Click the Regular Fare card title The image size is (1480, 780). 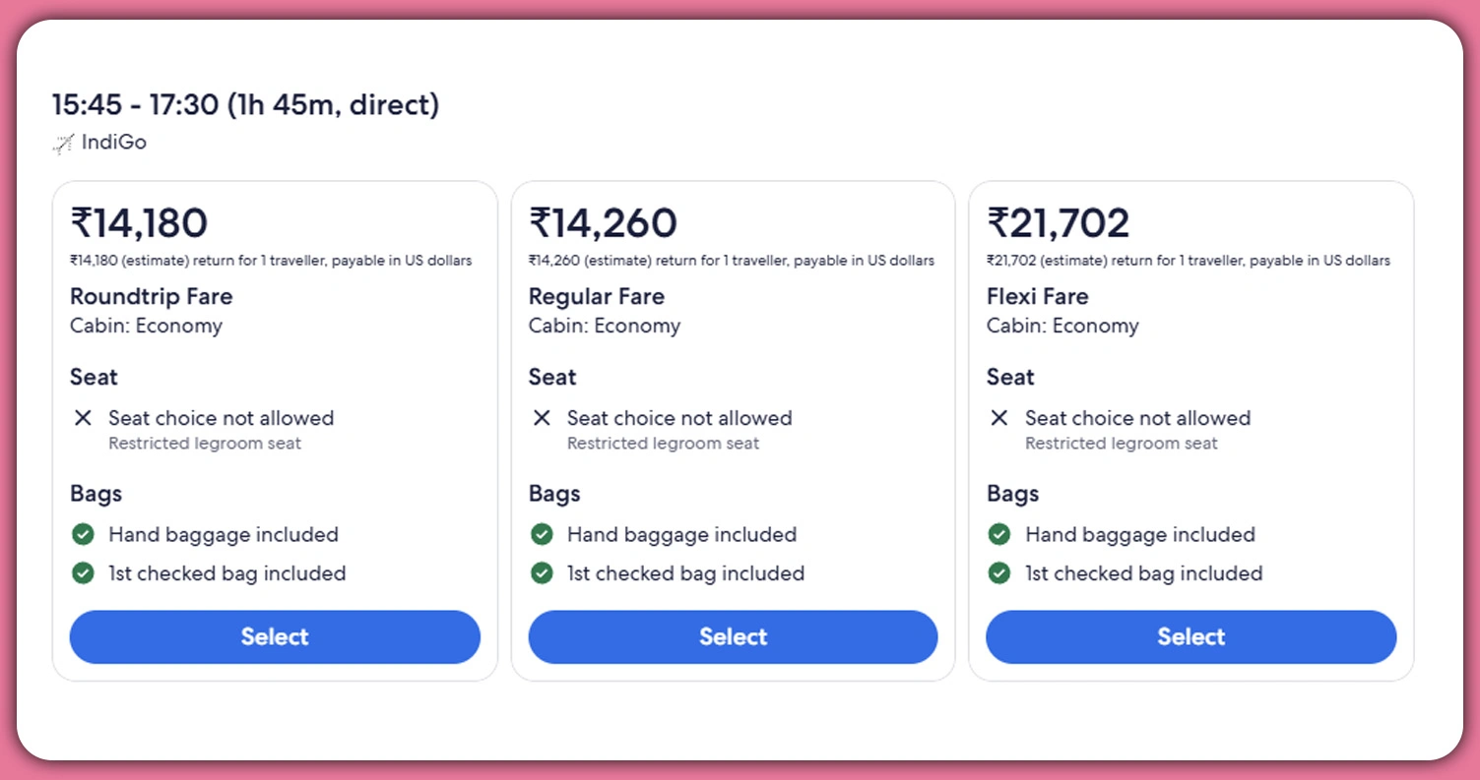pos(597,296)
